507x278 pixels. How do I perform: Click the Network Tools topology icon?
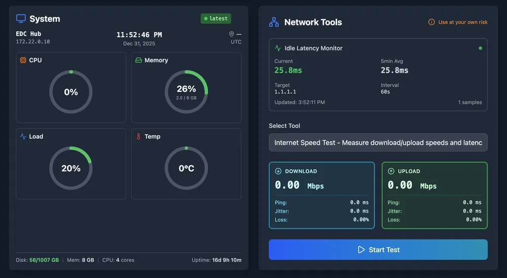tap(274, 22)
